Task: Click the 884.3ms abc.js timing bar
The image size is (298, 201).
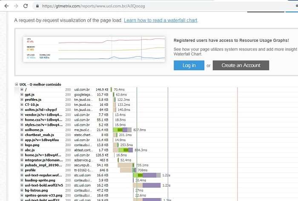Action: pyautogui.click(x=123, y=150)
